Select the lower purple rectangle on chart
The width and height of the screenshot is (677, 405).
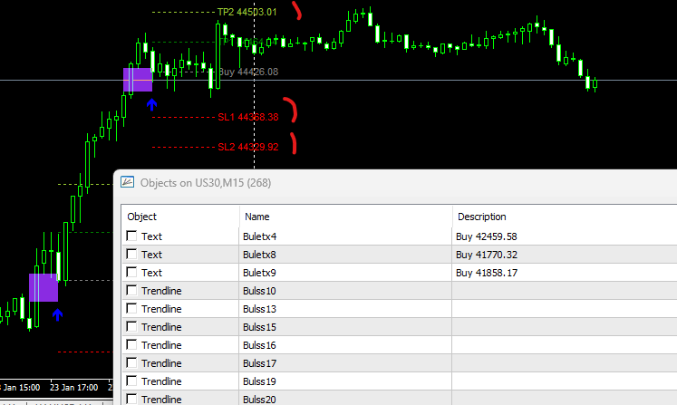44,287
